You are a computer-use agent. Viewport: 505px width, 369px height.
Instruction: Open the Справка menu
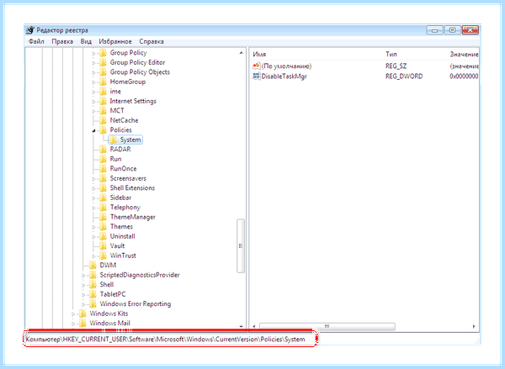click(x=151, y=41)
